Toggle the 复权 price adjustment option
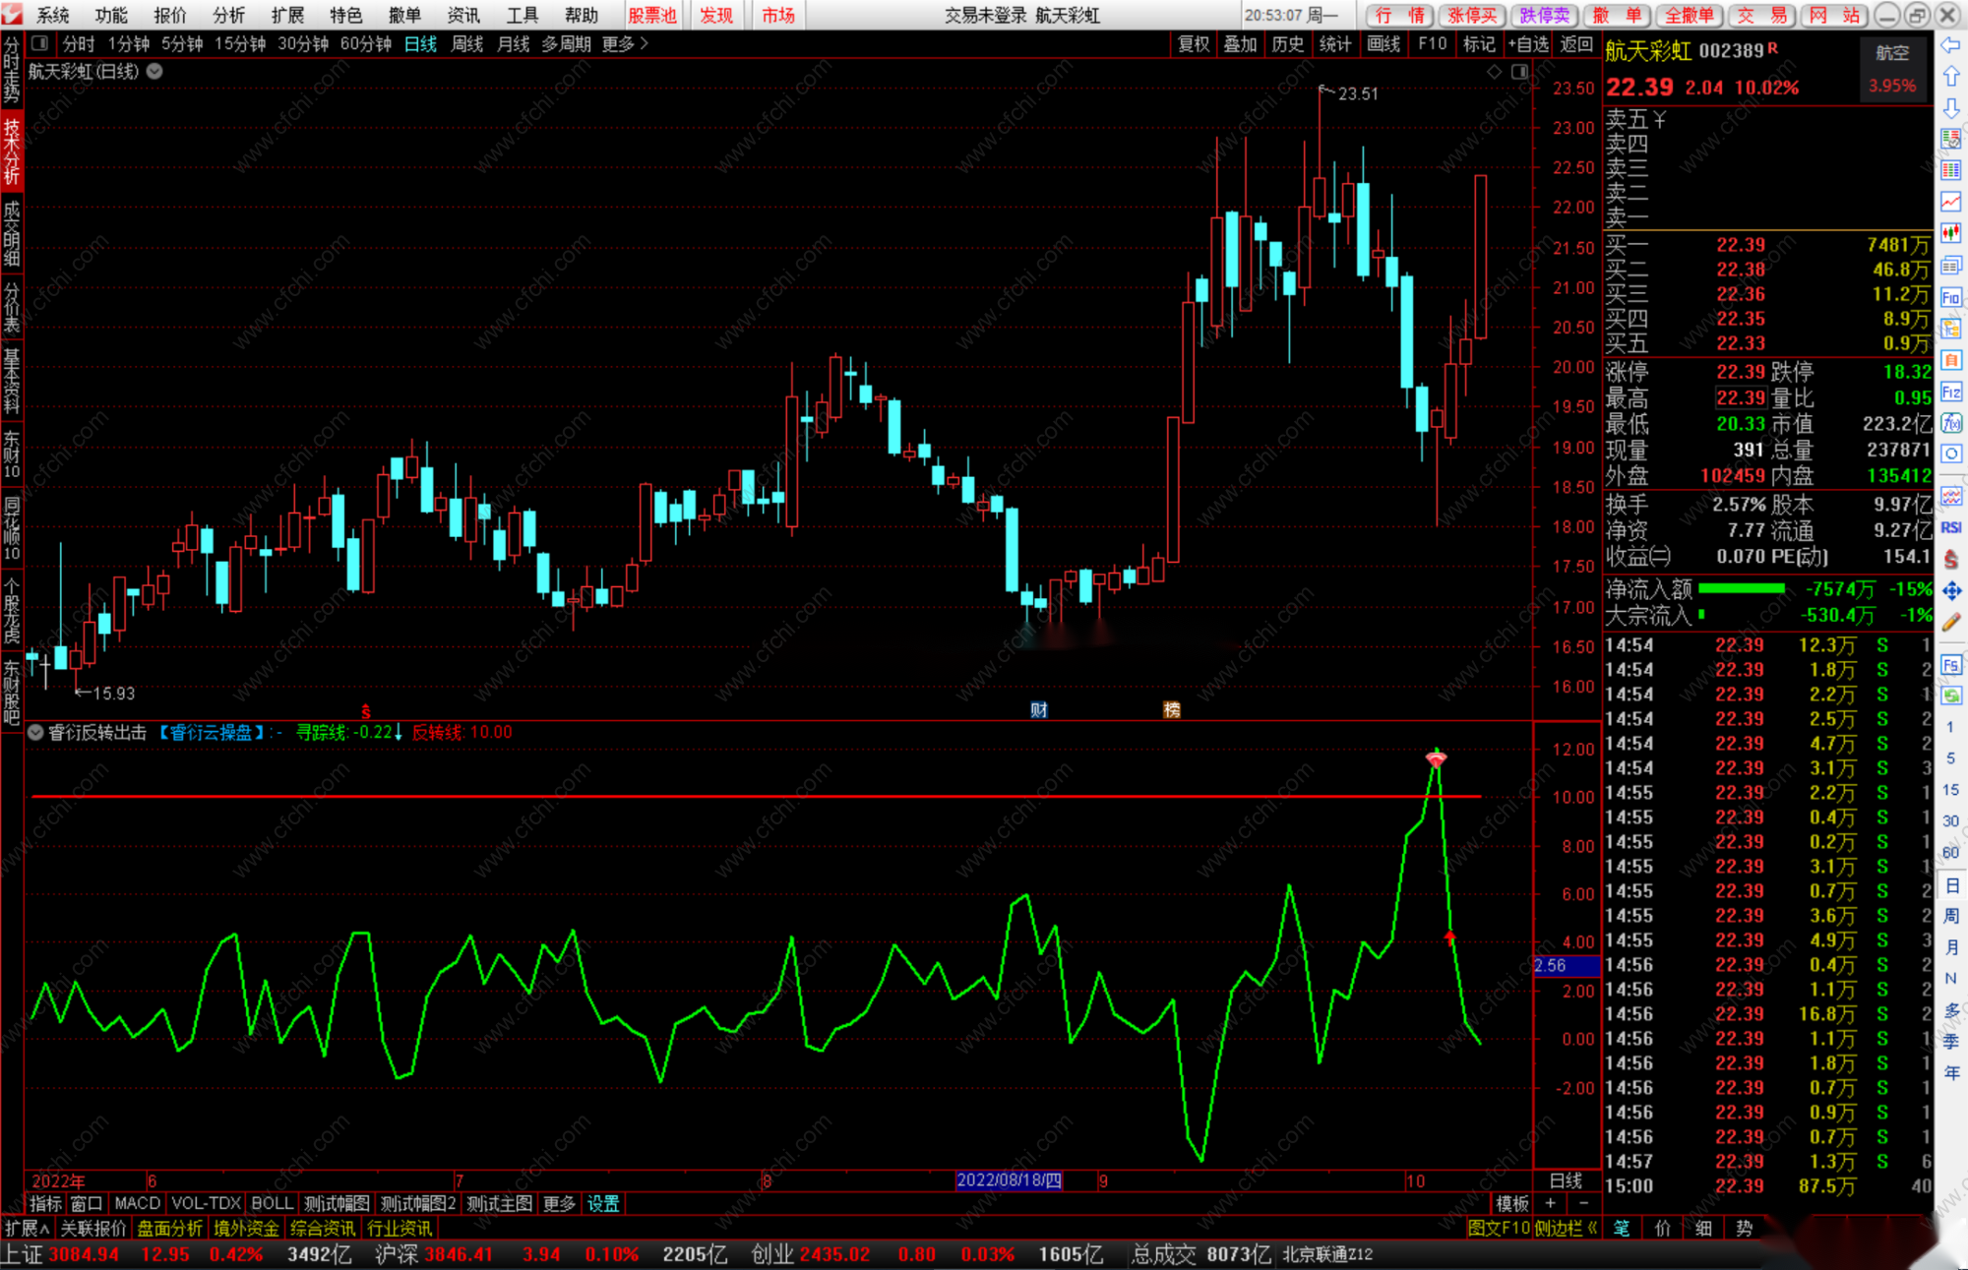The height and width of the screenshot is (1270, 1968). tap(1193, 43)
